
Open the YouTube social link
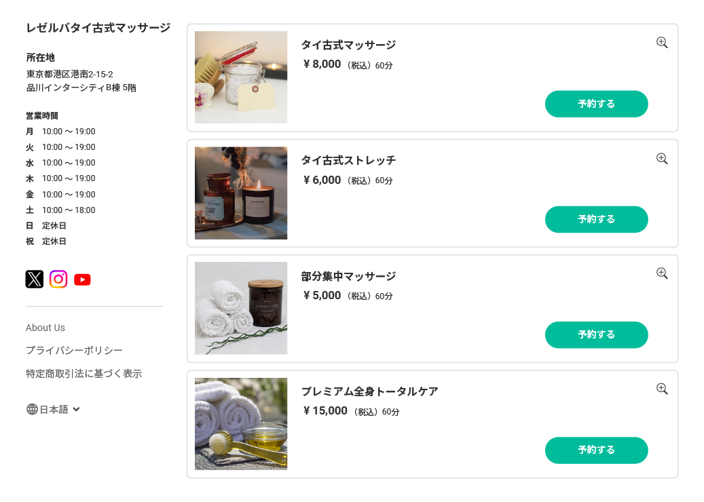pos(82,279)
